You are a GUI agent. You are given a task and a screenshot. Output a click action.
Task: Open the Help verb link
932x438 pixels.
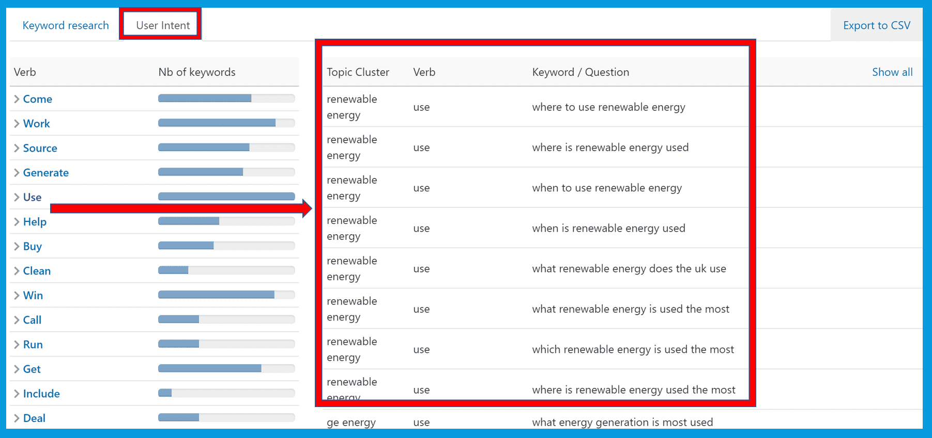point(35,222)
